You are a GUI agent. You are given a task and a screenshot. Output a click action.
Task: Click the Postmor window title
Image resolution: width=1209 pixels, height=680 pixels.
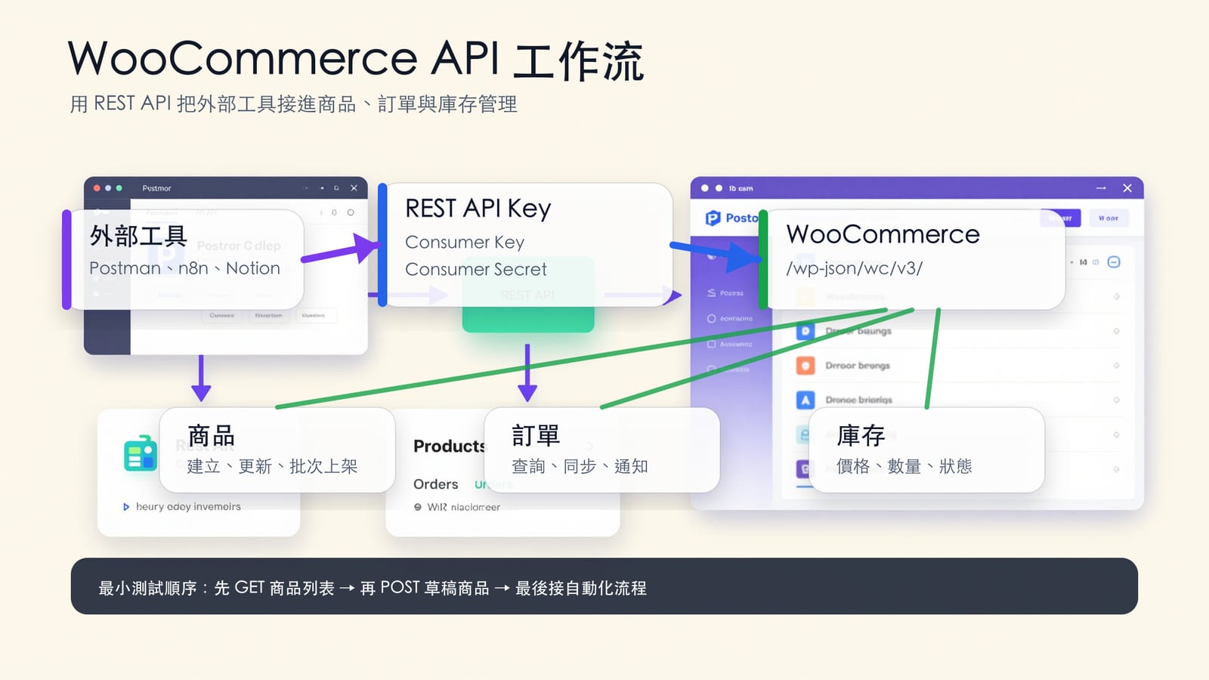[156, 188]
